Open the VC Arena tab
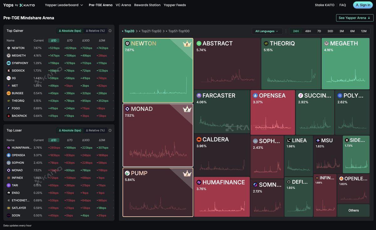 point(123,5)
